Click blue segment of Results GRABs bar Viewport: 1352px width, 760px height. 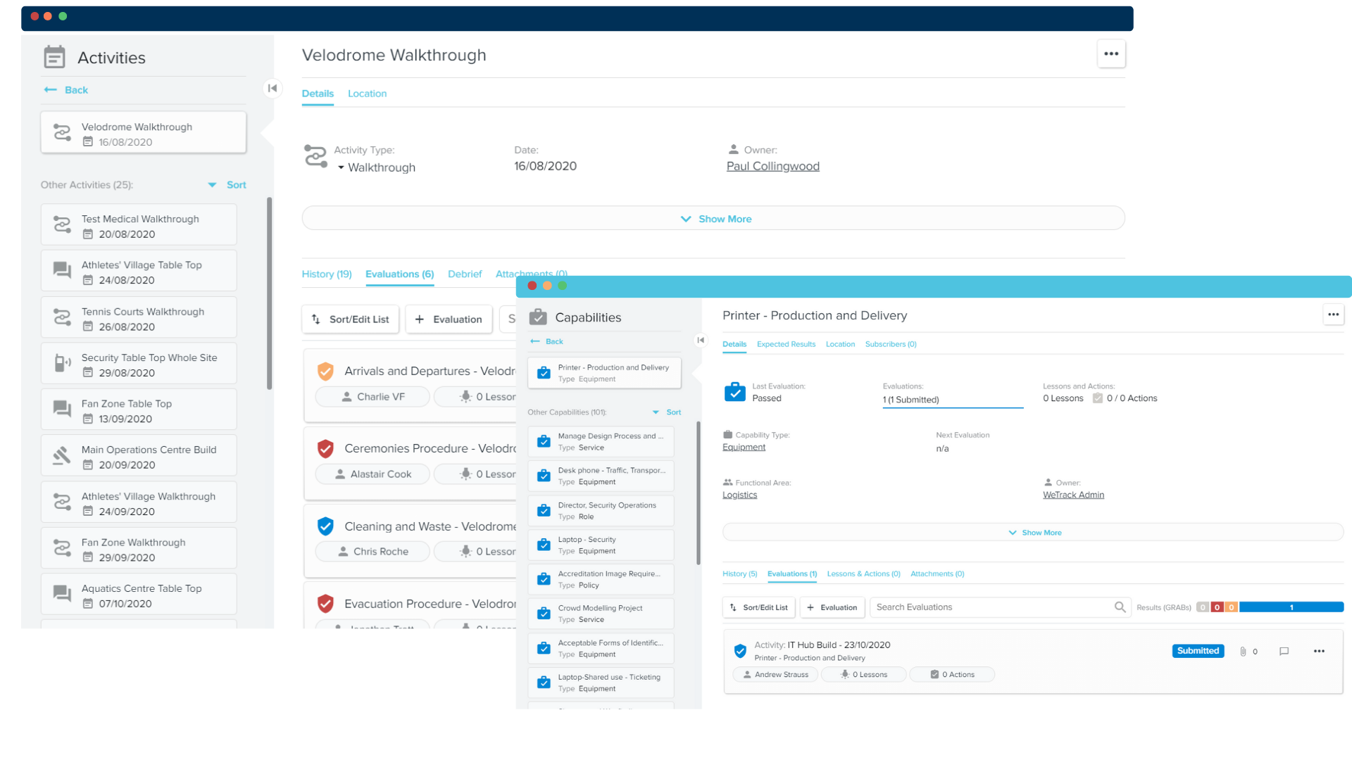[1291, 607]
